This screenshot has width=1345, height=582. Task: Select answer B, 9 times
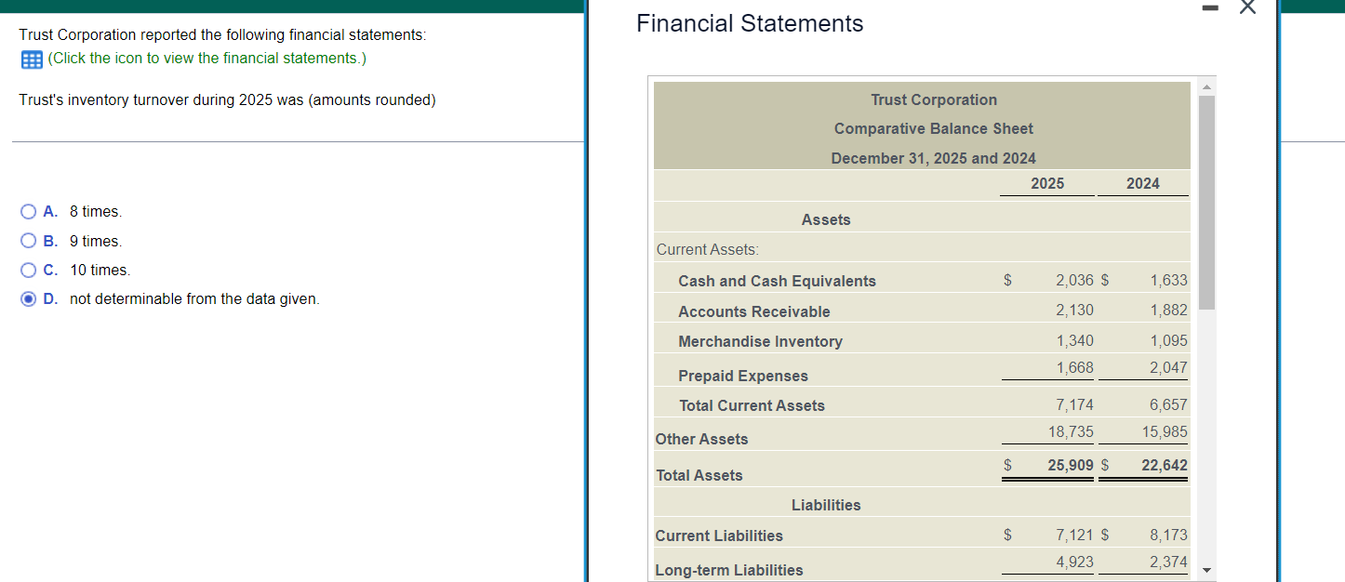click(28, 240)
